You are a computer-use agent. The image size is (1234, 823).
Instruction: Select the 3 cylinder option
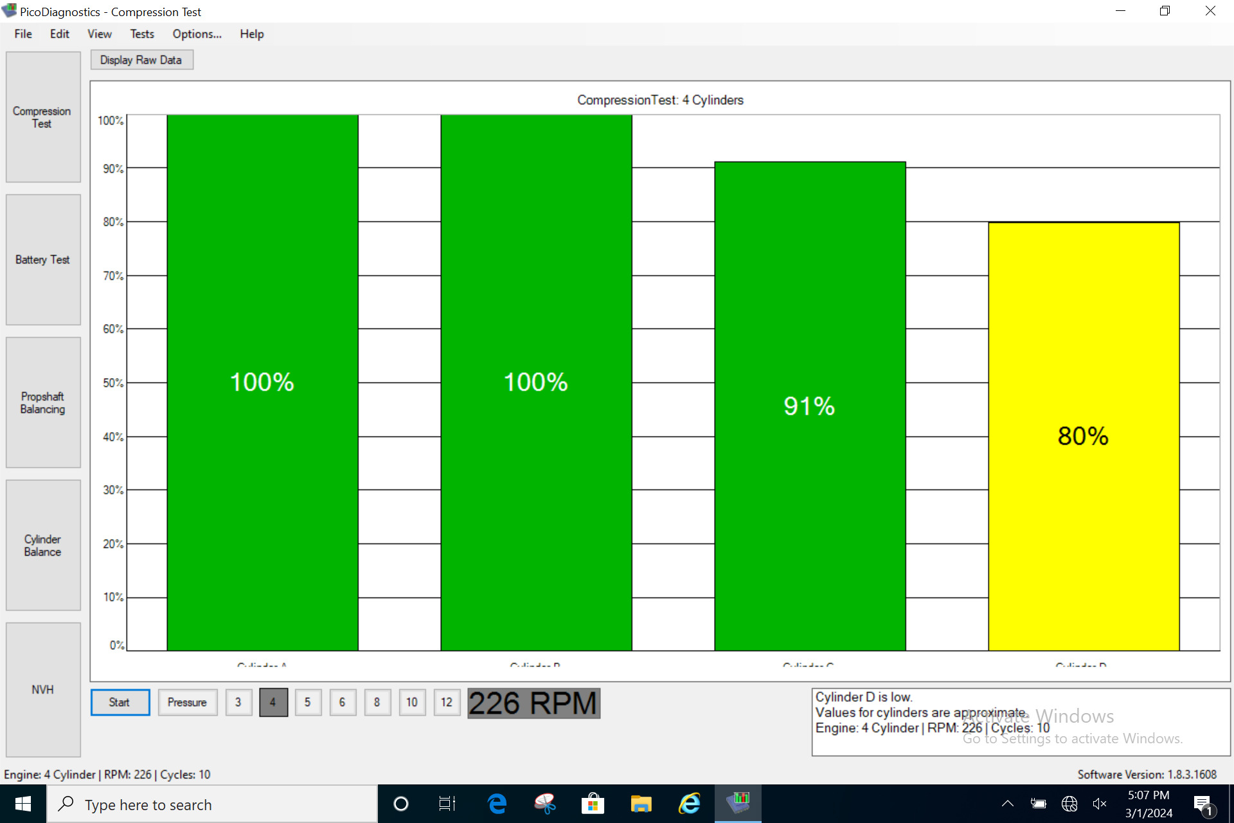pyautogui.click(x=238, y=702)
